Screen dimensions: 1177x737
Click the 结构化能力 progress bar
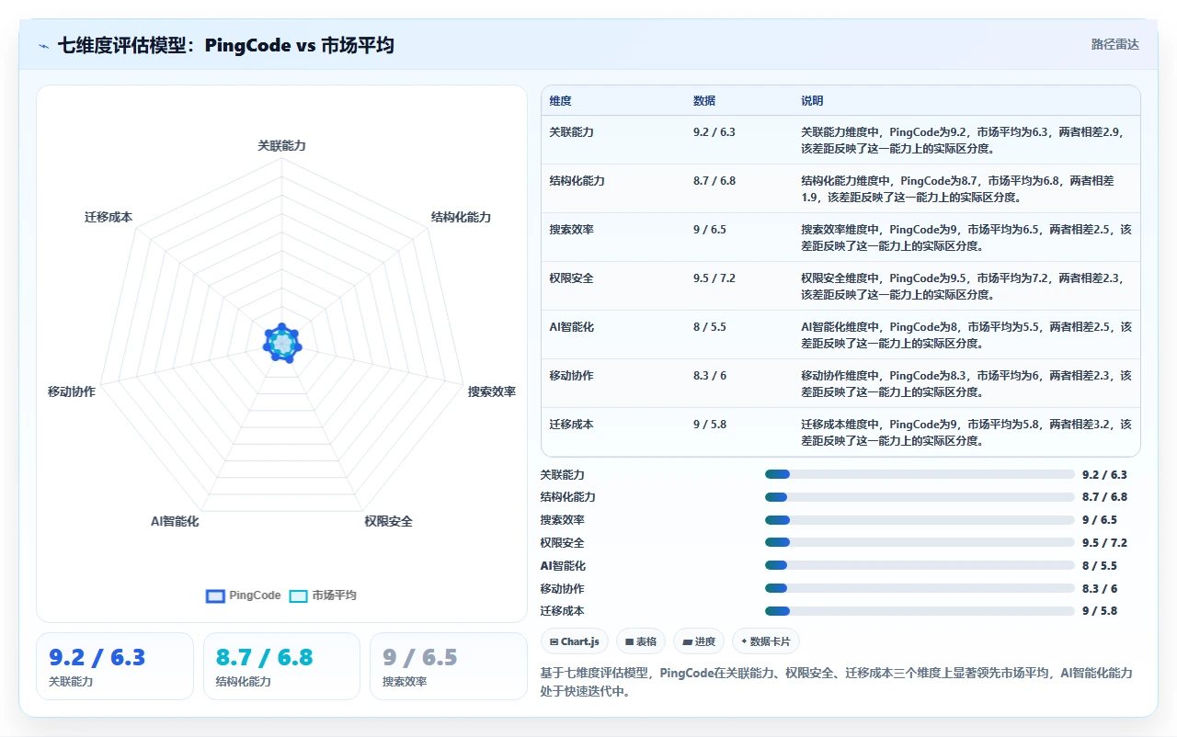tap(920, 497)
